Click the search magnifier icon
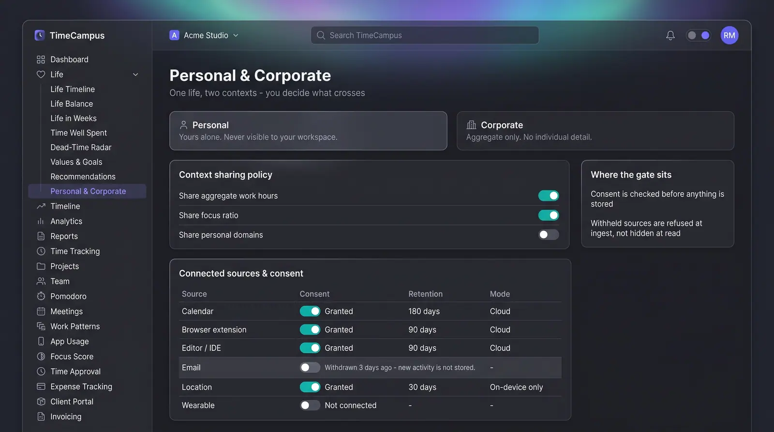 [x=321, y=35]
